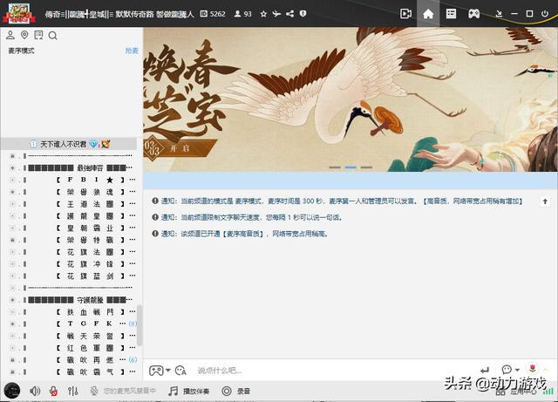
Task: Click member count (9) on TGFK row
Action: point(133,324)
